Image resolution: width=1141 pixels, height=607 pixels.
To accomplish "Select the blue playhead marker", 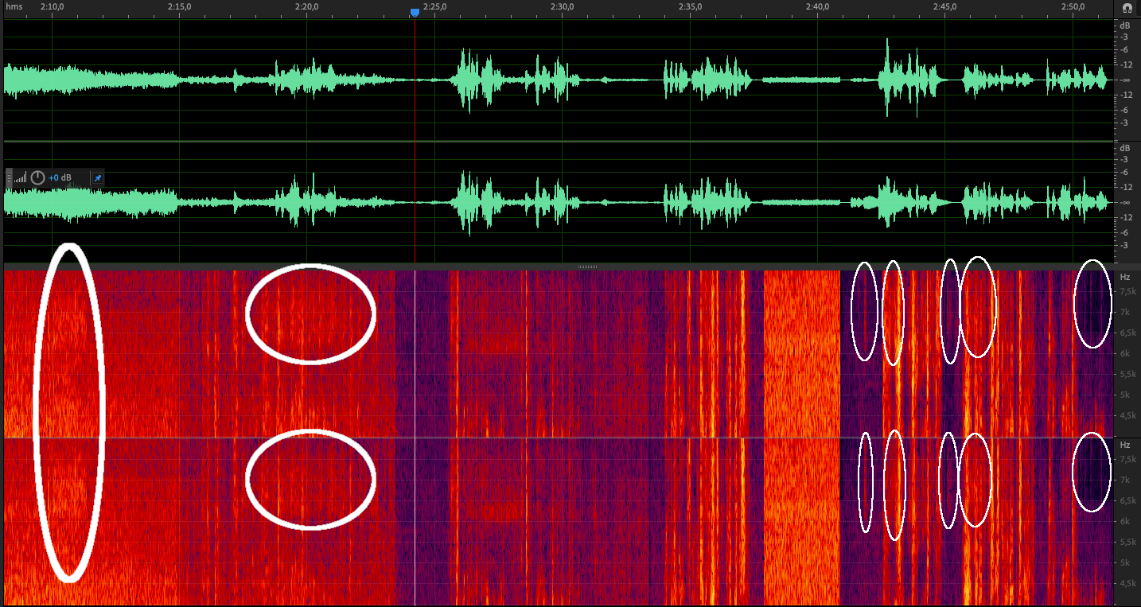I will 415,12.
